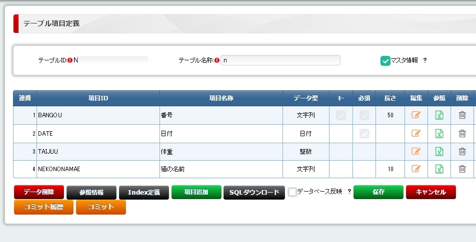Select the BANGOU item ID cell
476x242 pixels.
pyautogui.click(x=98, y=115)
